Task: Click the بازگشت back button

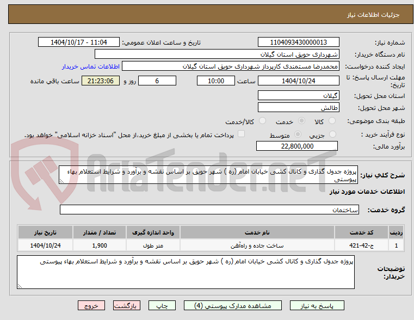Action: point(126,305)
